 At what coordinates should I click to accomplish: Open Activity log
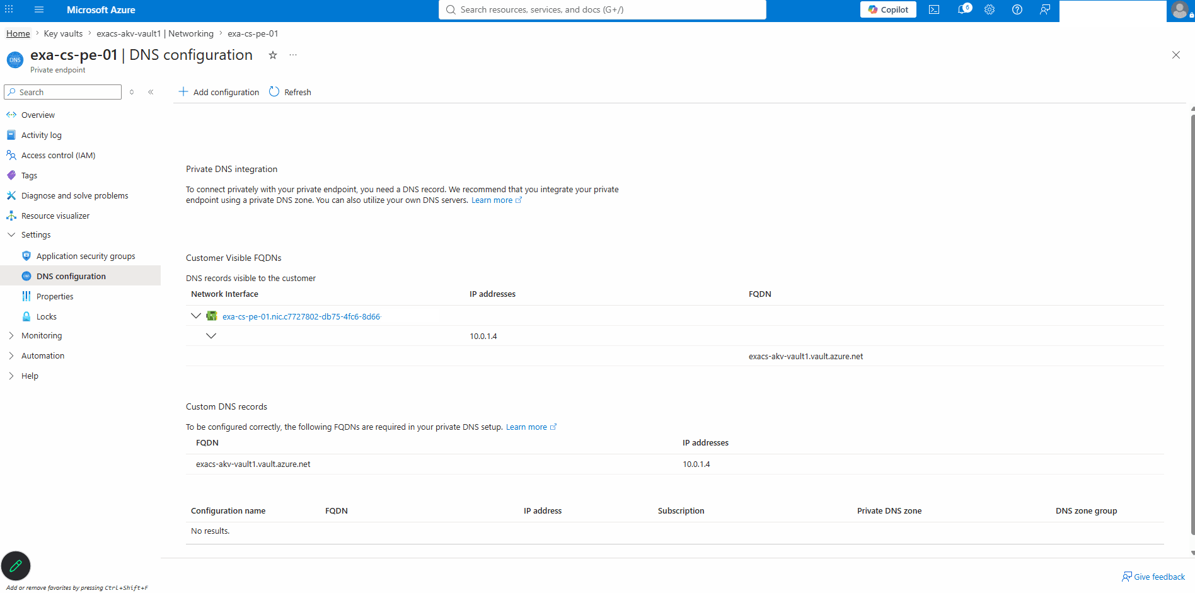[41, 135]
